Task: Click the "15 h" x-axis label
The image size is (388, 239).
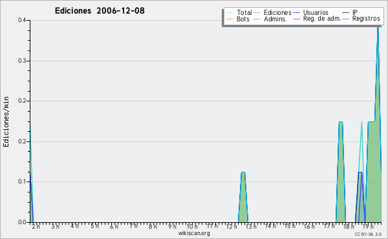Action: point(290,226)
